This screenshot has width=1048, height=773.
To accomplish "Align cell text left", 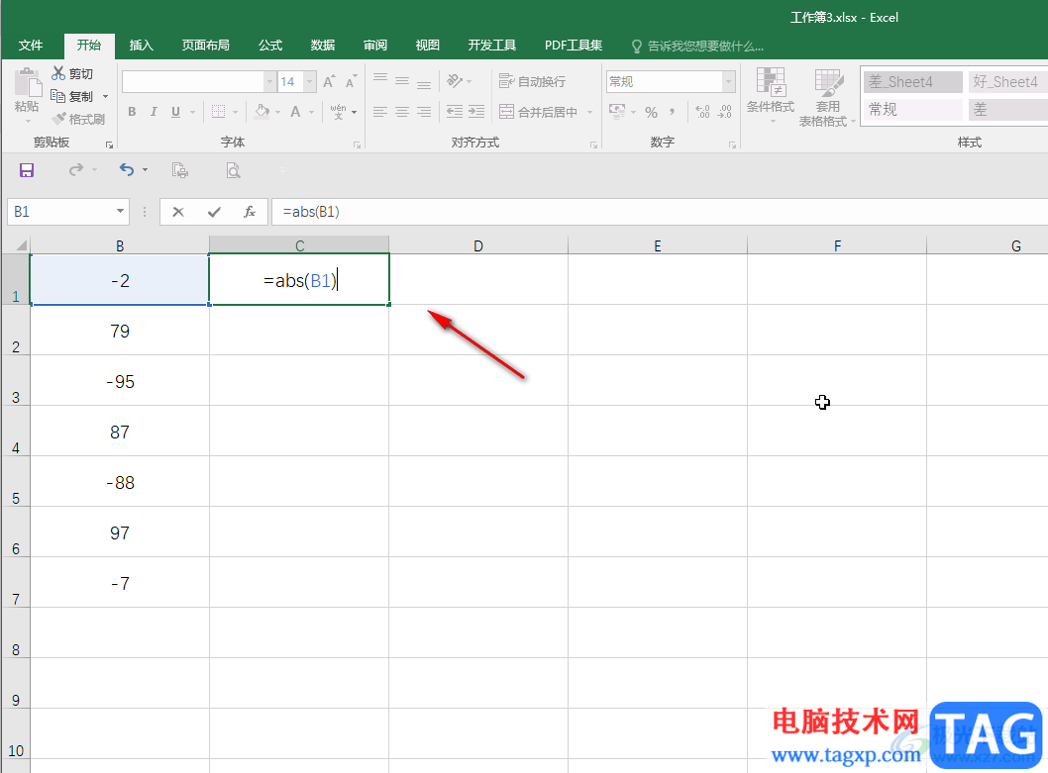I will click(380, 112).
